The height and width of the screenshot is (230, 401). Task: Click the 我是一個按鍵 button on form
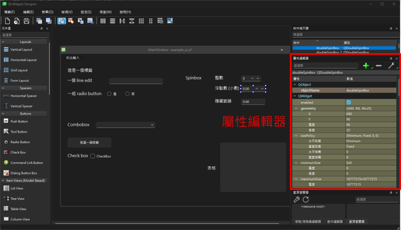coord(89,143)
